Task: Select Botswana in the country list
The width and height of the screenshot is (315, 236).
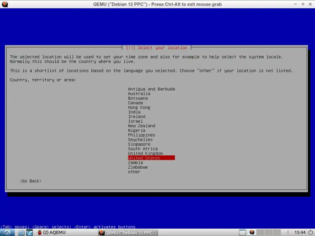Action: click(138, 98)
